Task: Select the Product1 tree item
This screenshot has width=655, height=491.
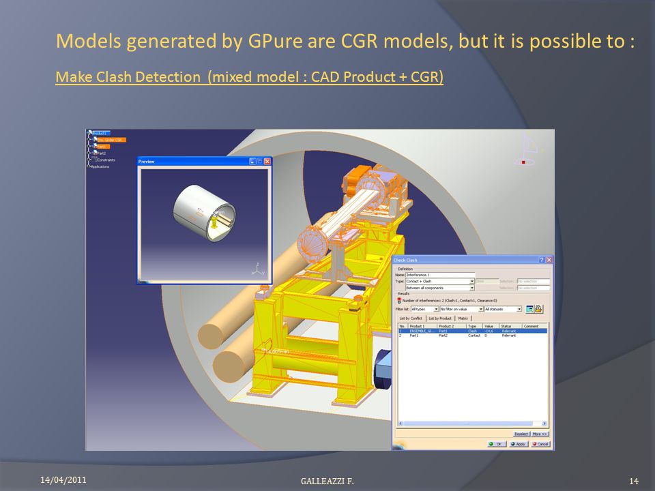Action: coord(100,133)
